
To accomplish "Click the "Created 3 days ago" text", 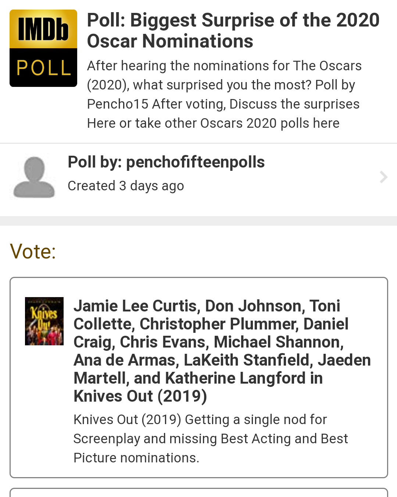I will pos(126,186).
